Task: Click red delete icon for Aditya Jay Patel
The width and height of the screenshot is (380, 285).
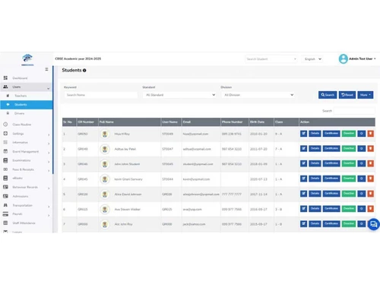Action: [x=370, y=148]
